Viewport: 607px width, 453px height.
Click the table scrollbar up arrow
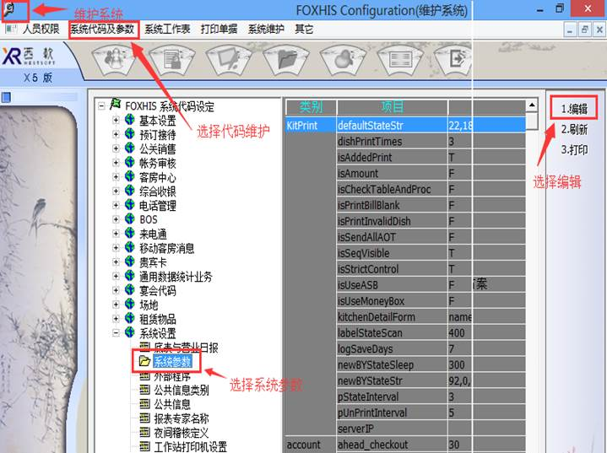[x=532, y=105]
